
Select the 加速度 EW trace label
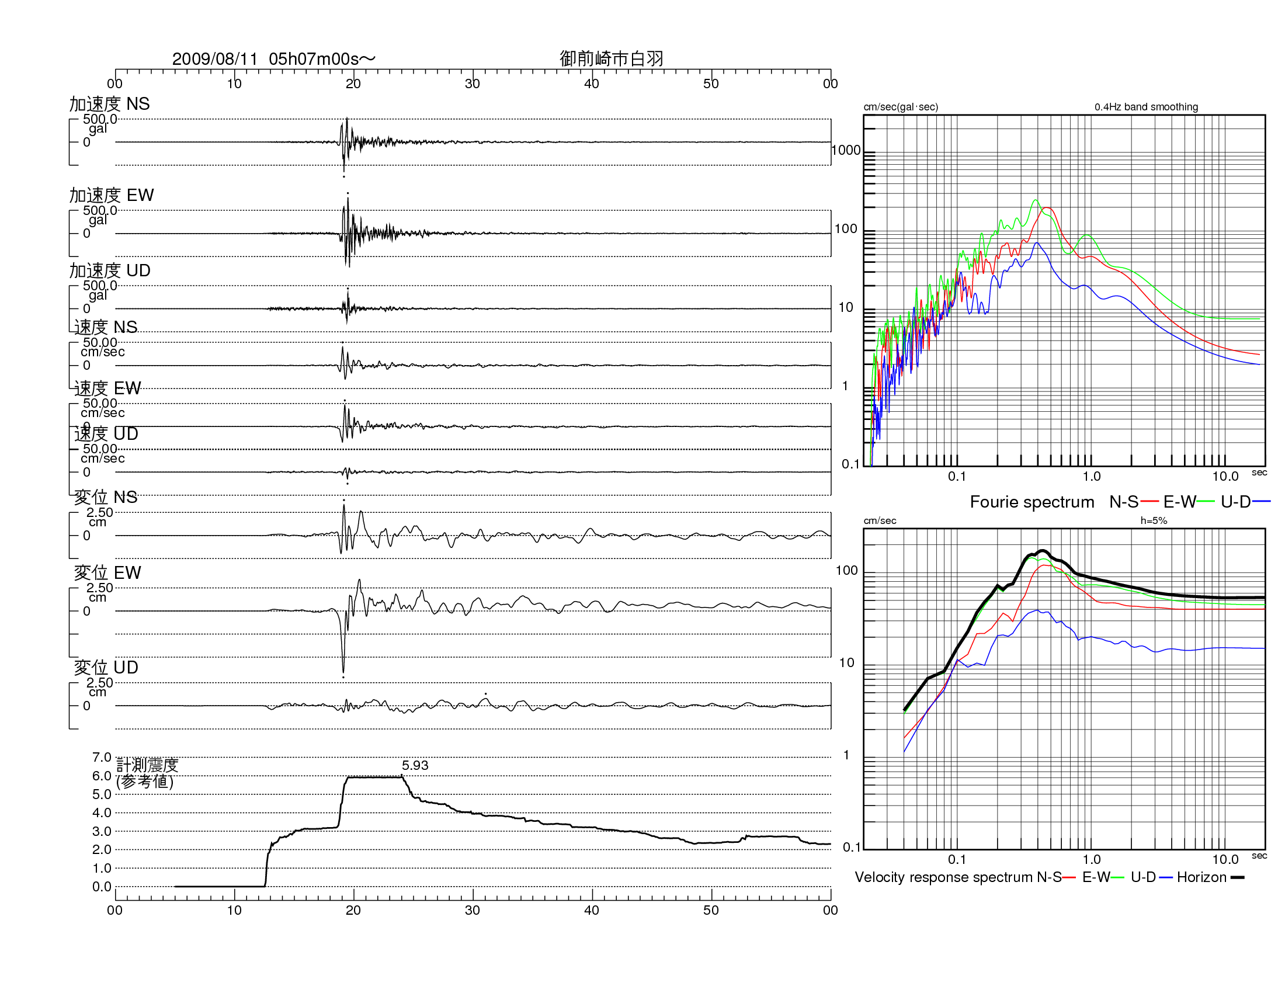(111, 195)
